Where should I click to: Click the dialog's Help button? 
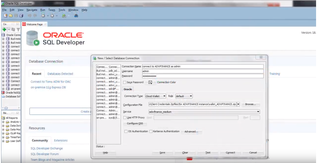coord(106,153)
